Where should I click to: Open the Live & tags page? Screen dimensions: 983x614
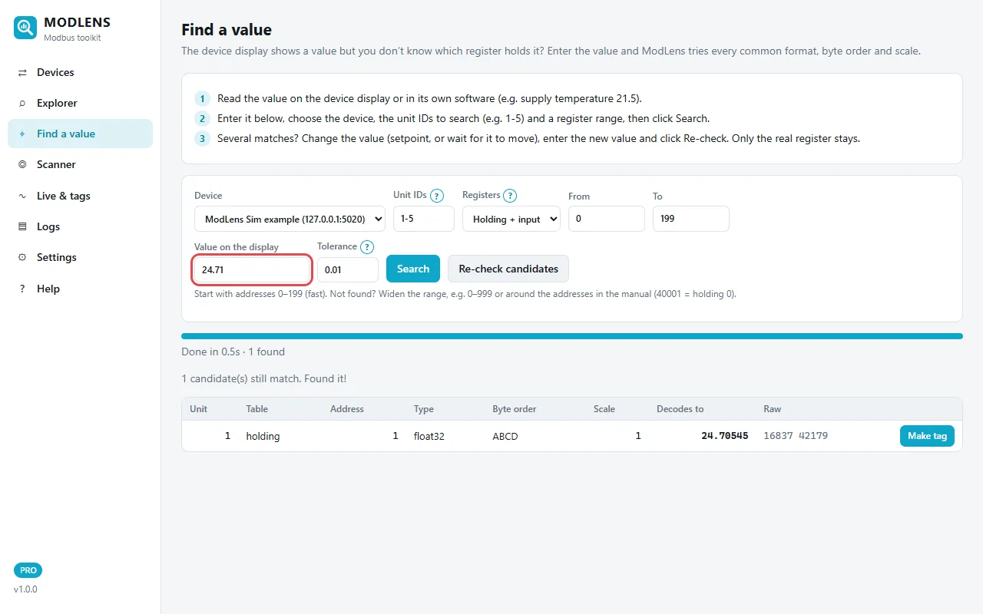coord(80,196)
